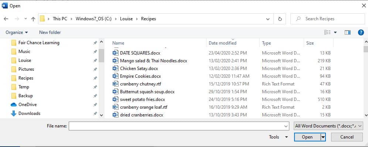Focus the File name input field
The width and height of the screenshot is (368, 147).
pyautogui.click(x=179, y=126)
